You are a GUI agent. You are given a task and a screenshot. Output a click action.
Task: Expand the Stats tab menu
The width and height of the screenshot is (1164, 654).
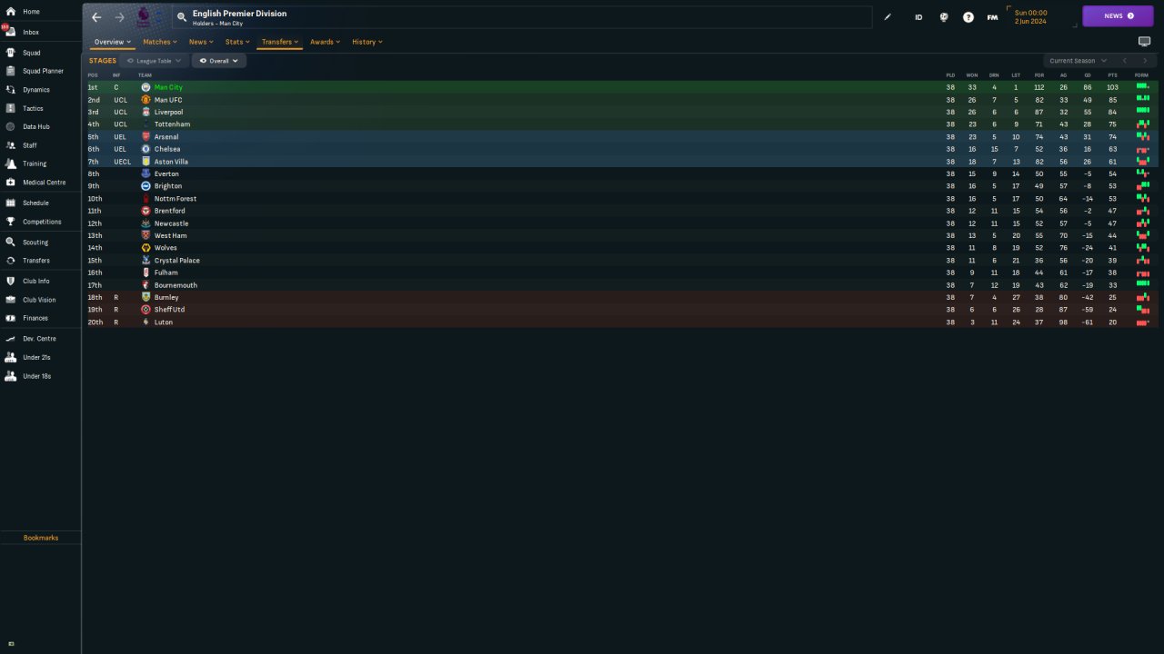click(237, 42)
